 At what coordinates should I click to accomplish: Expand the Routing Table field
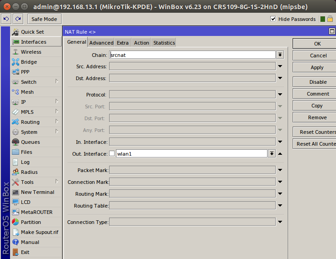(x=280, y=205)
